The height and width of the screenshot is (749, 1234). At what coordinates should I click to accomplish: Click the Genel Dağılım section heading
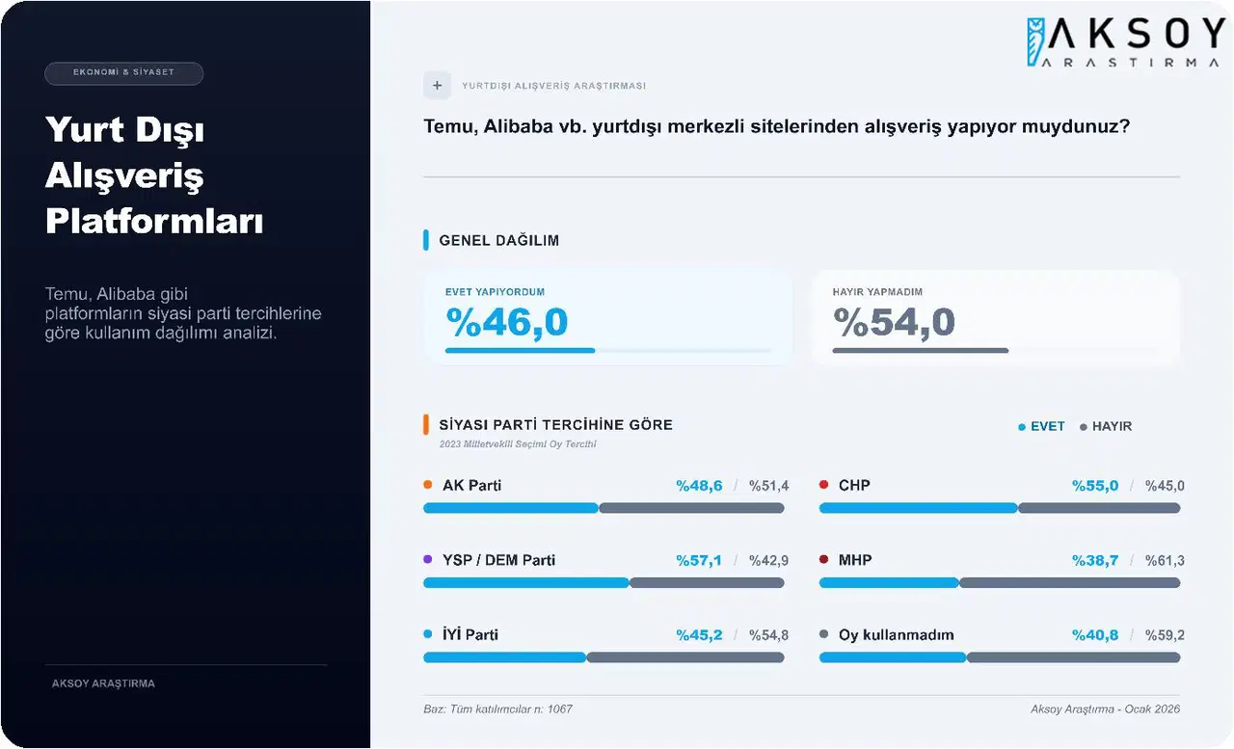tap(498, 240)
